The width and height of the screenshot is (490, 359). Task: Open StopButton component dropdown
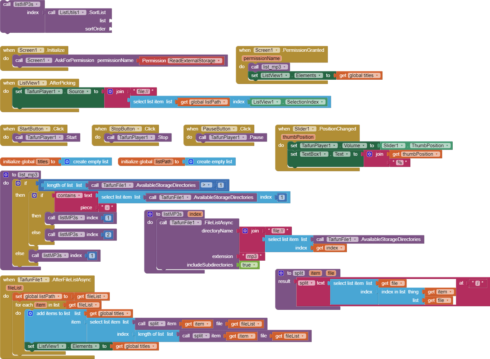pos(126,129)
